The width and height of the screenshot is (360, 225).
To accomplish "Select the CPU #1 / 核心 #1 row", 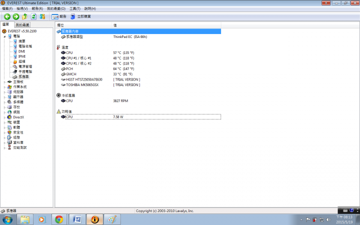I will [x=138, y=58].
